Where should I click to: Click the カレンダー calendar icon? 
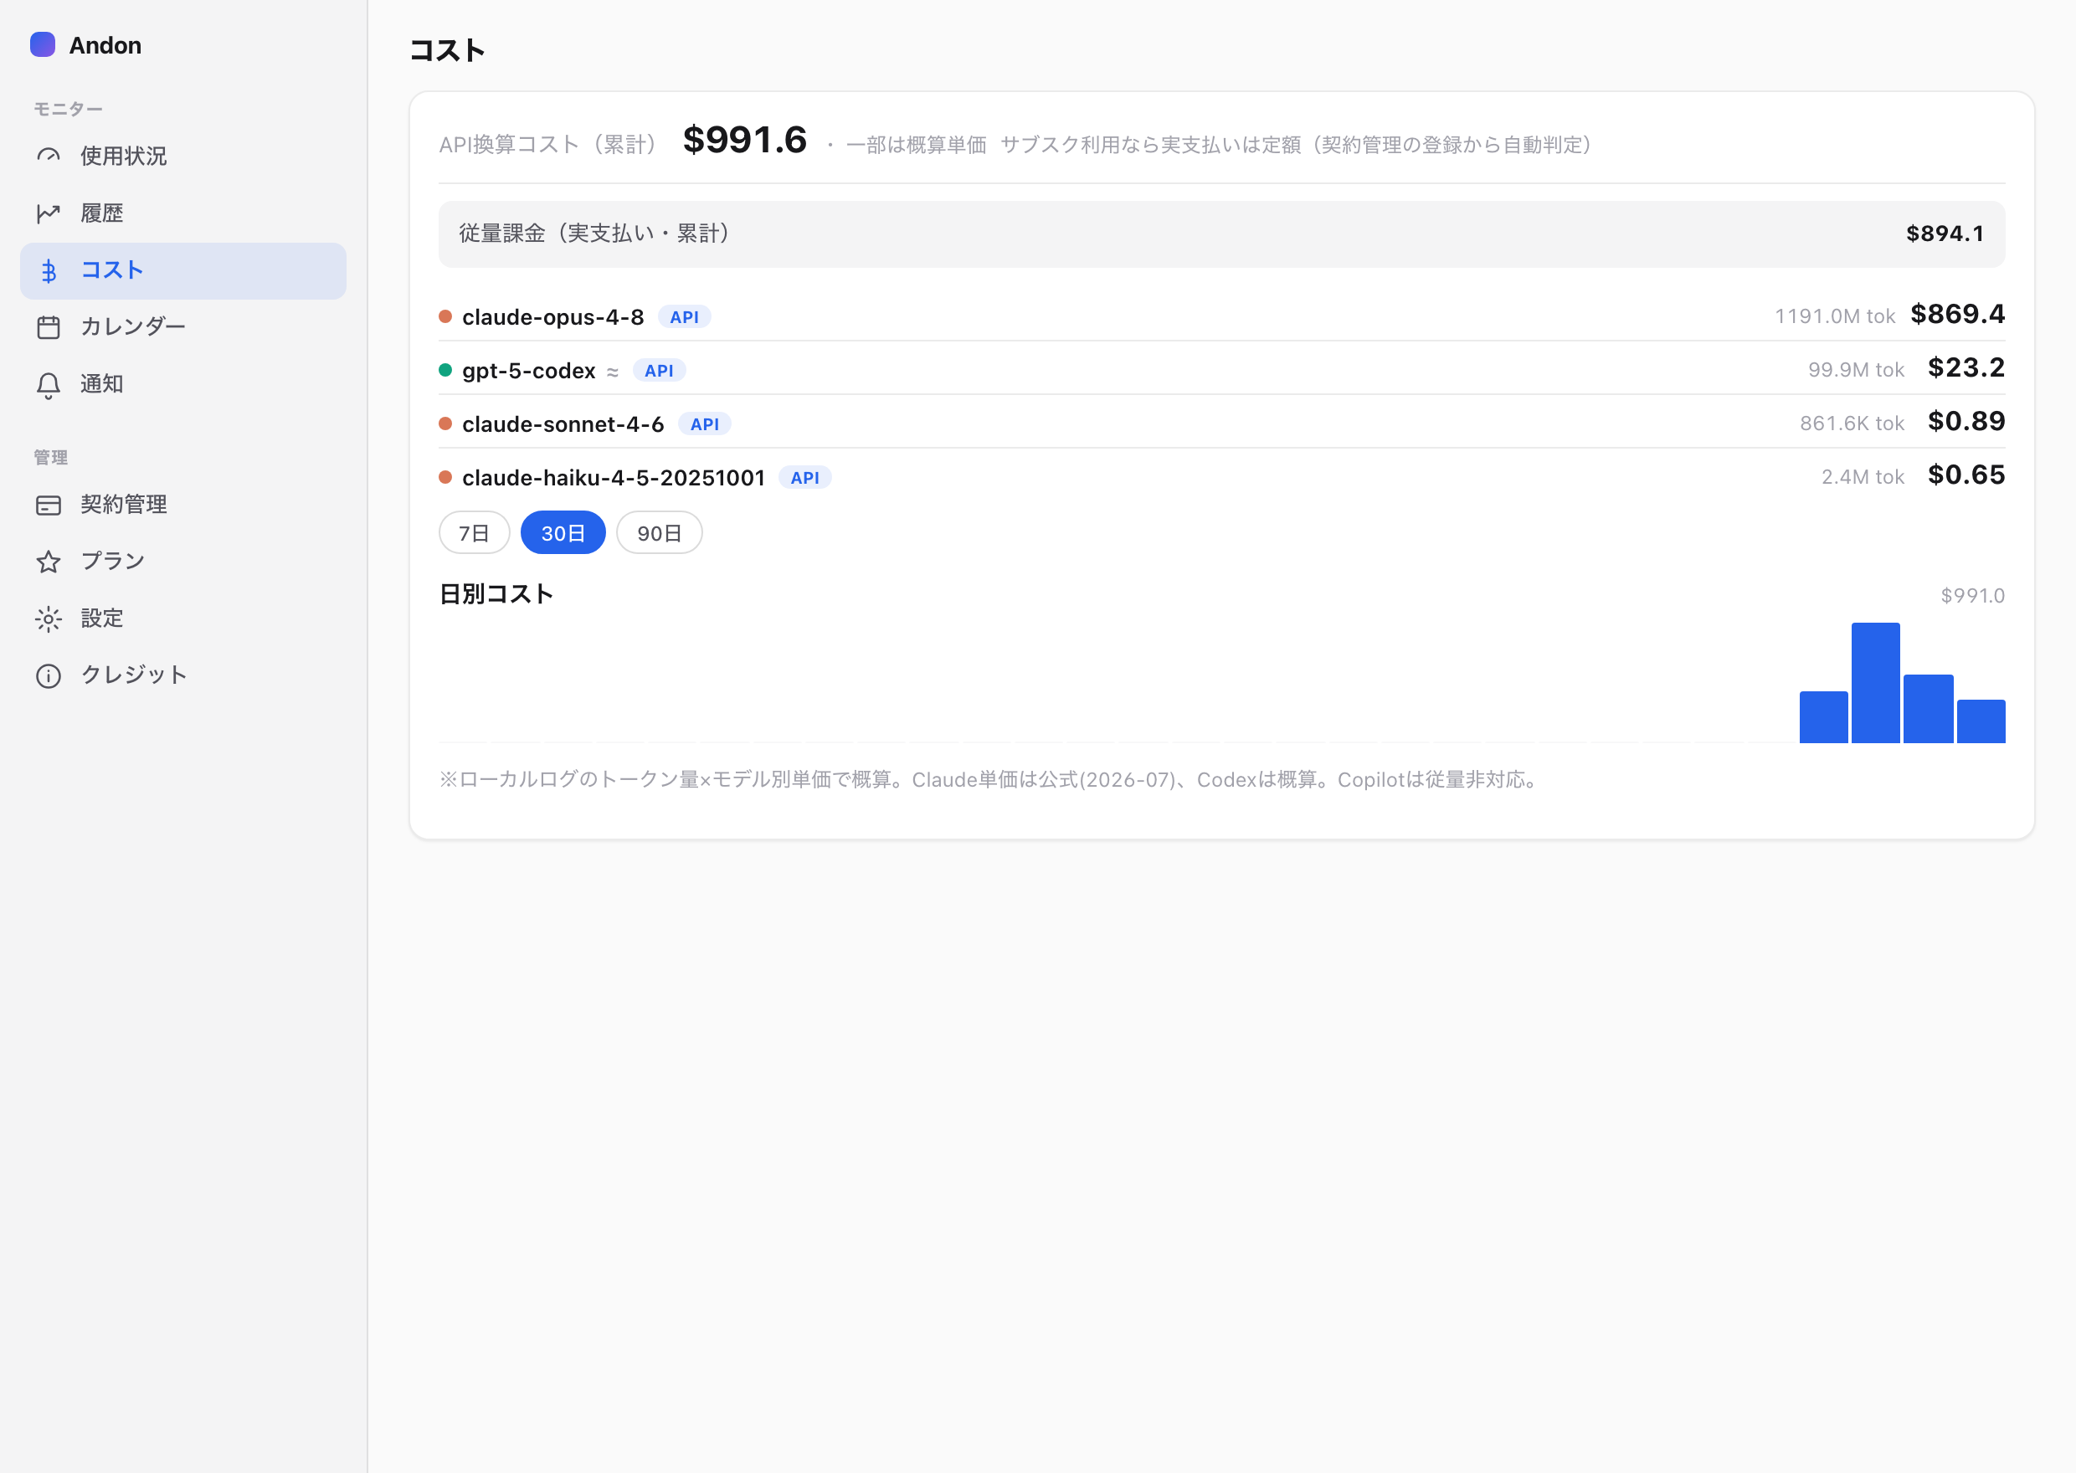[x=48, y=326]
